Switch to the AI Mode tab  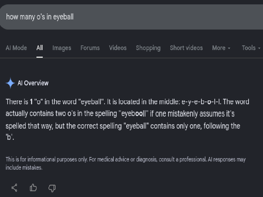pos(16,48)
